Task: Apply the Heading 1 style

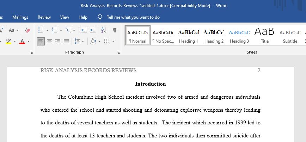Action: click(189, 35)
